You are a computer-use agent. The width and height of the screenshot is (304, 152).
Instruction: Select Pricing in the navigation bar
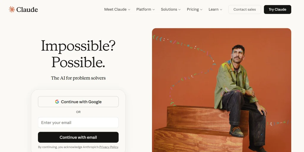pyautogui.click(x=193, y=10)
